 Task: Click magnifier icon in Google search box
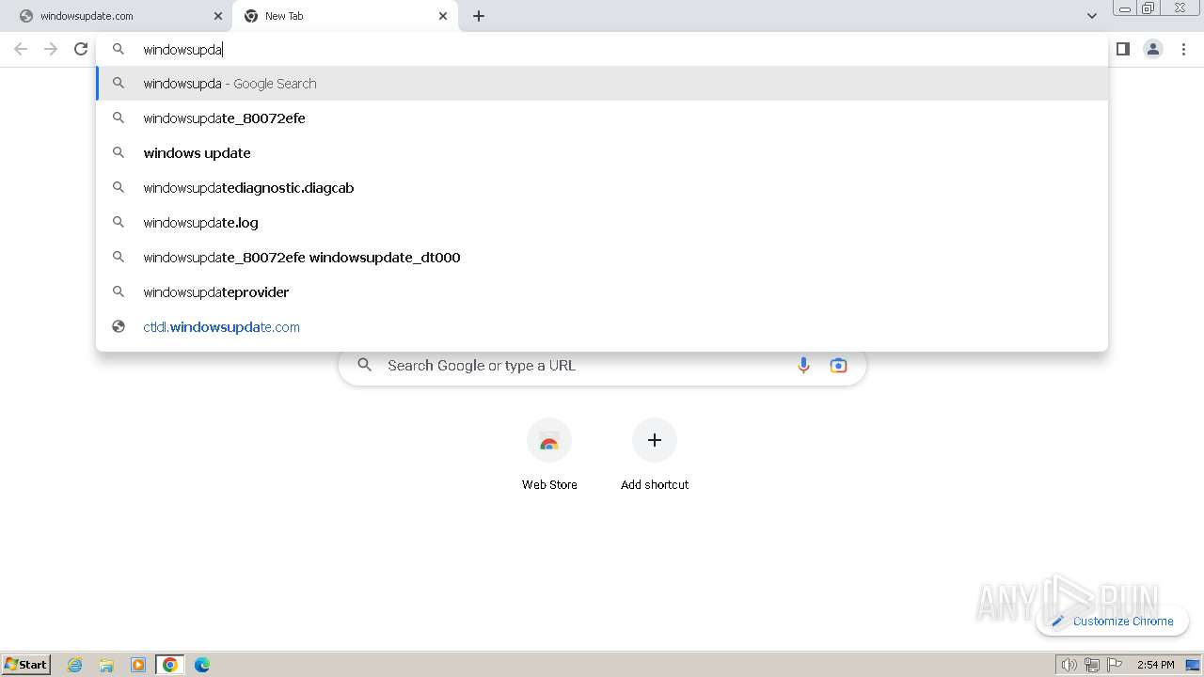(x=365, y=366)
